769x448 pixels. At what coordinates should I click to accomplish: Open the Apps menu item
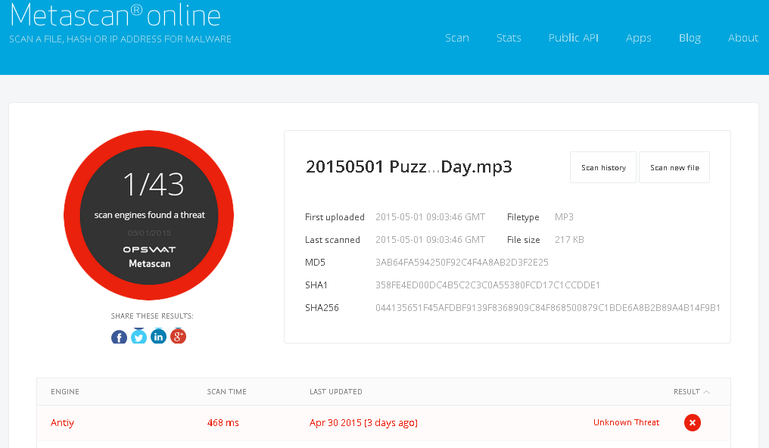[x=639, y=39]
